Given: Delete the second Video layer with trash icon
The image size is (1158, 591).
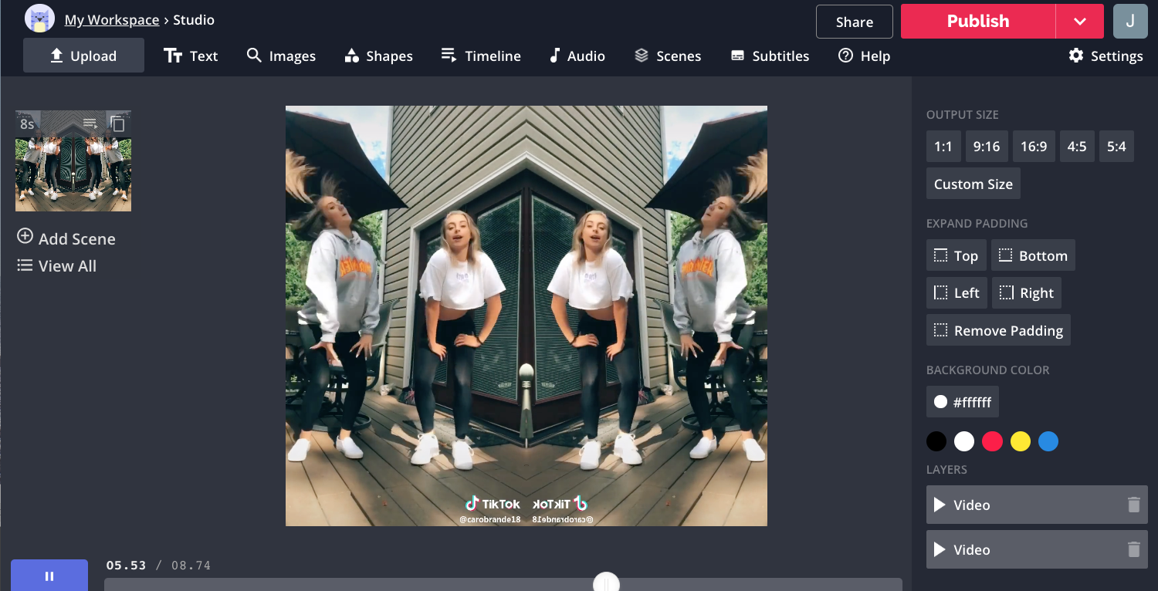Looking at the screenshot, I should pos(1133,549).
